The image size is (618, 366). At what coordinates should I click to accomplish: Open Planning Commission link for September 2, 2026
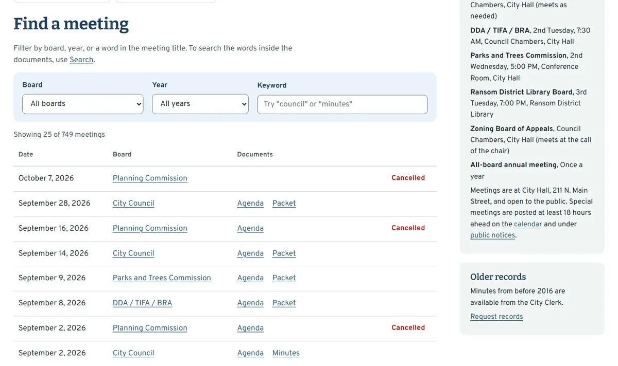[150, 328]
